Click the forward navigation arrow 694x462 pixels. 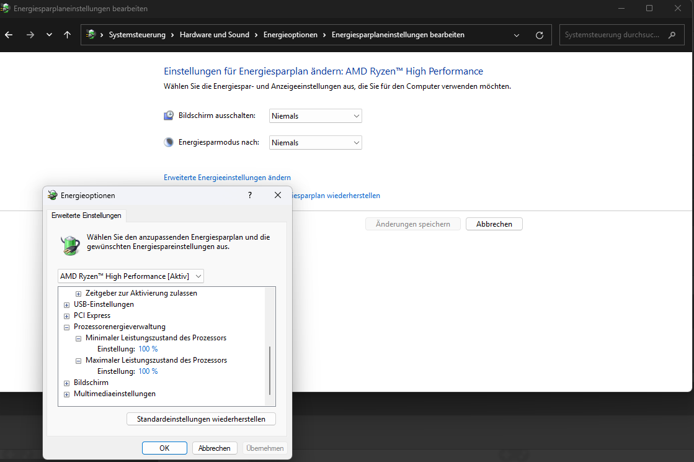click(x=30, y=35)
